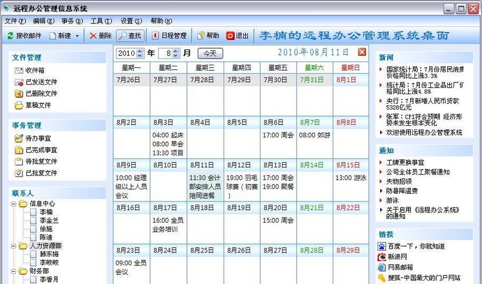Click the 查找 search toolbar button
Image resolution: width=482 pixels, height=284 pixels.
pos(130,36)
